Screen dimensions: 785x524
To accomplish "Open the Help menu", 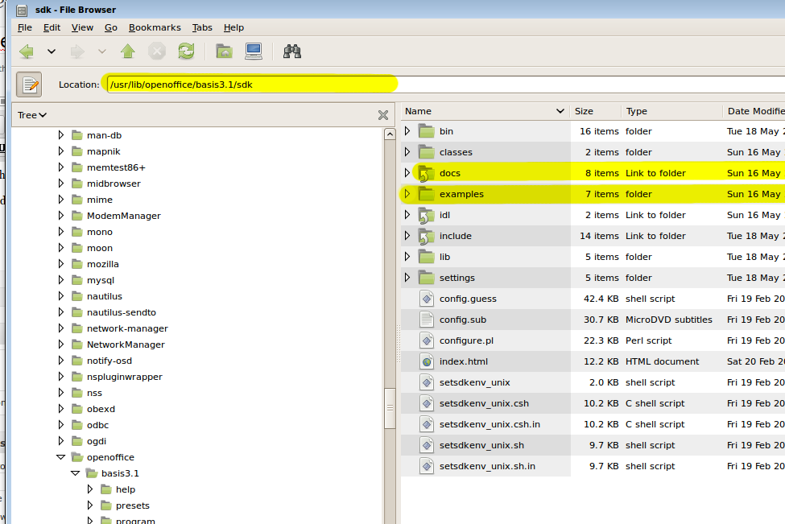I will [x=233, y=27].
